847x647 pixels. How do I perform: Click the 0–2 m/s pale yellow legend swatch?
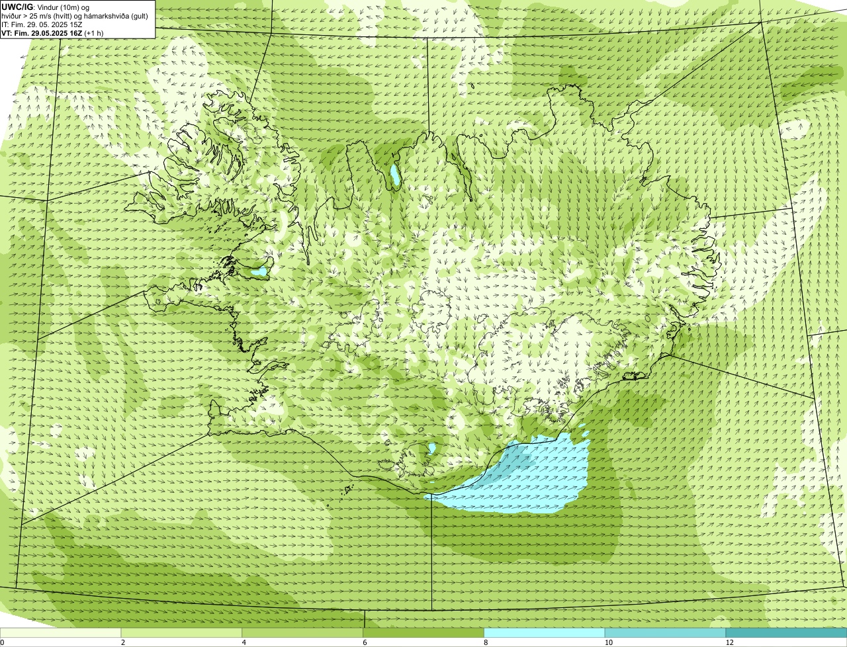coord(61,632)
